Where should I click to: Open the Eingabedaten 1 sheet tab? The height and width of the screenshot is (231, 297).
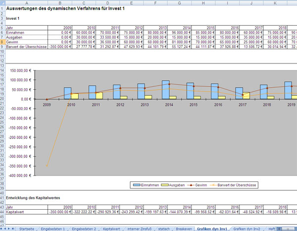[52, 229]
